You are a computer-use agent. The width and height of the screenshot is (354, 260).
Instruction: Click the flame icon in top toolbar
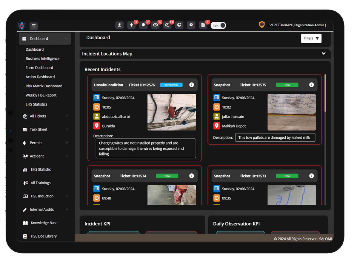(x=119, y=25)
